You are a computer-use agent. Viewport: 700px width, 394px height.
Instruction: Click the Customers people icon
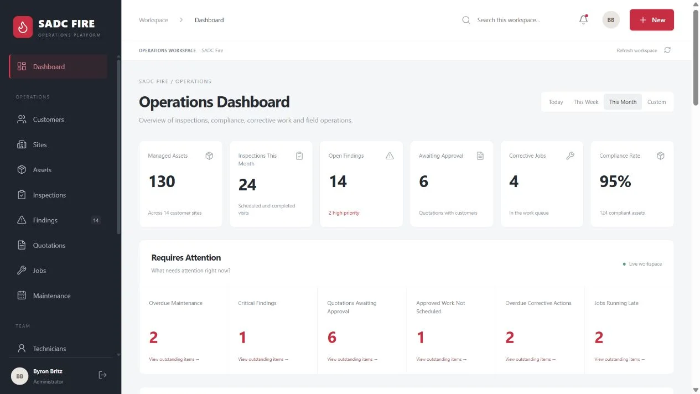[22, 120]
